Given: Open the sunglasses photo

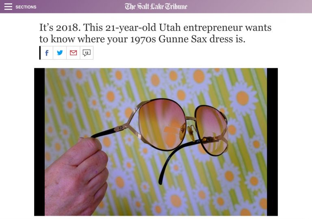Looking at the screenshot, I should (156, 142).
